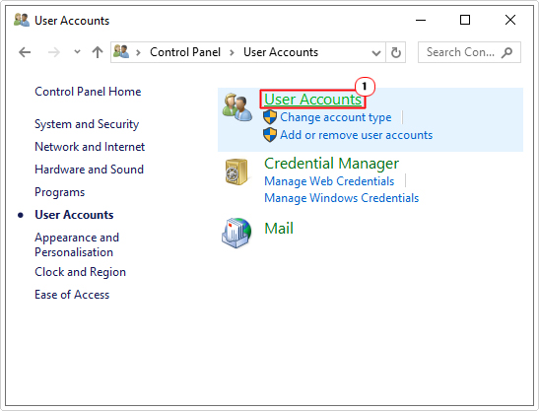Viewport: 539px width, 411px height.
Task: Open Network and Internet category
Action: click(90, 147)
